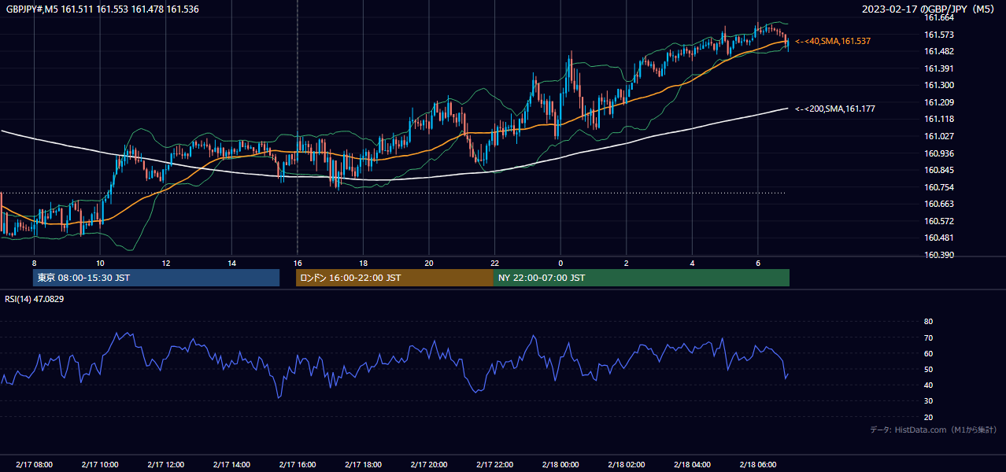Click price scale value 160.663
1006x472 pixels.
pyautogui.click(x=939, y=204)
